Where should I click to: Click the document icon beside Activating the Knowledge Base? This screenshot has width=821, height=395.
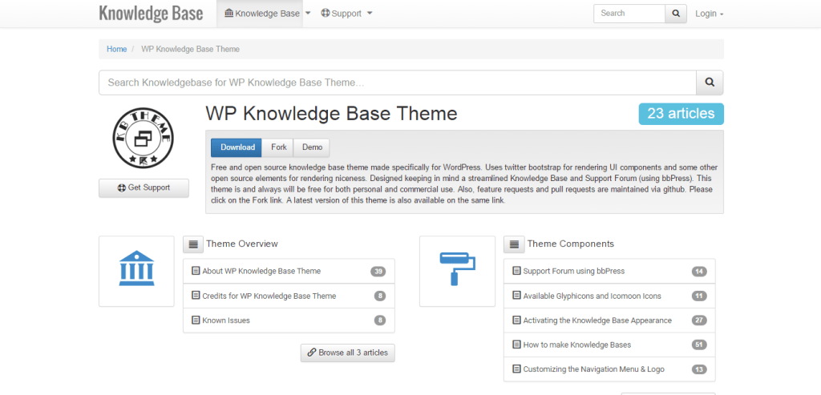(x=517, y=320)
